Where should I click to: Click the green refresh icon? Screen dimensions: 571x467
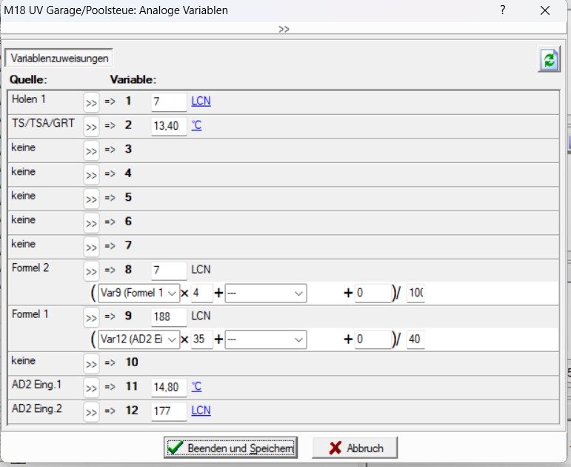click(x=548, y=61)
